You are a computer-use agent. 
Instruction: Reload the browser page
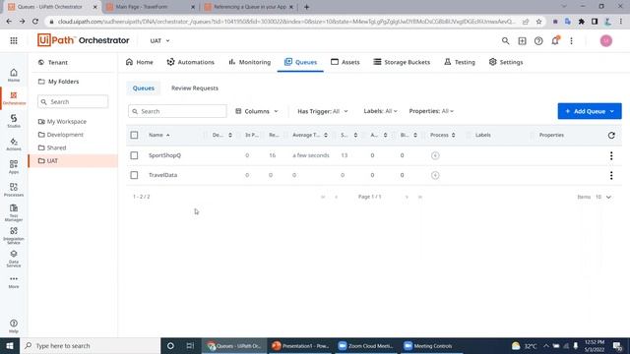(35, 22)
